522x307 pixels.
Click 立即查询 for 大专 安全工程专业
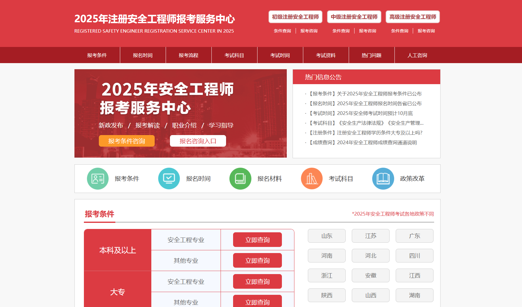[257, 281]
